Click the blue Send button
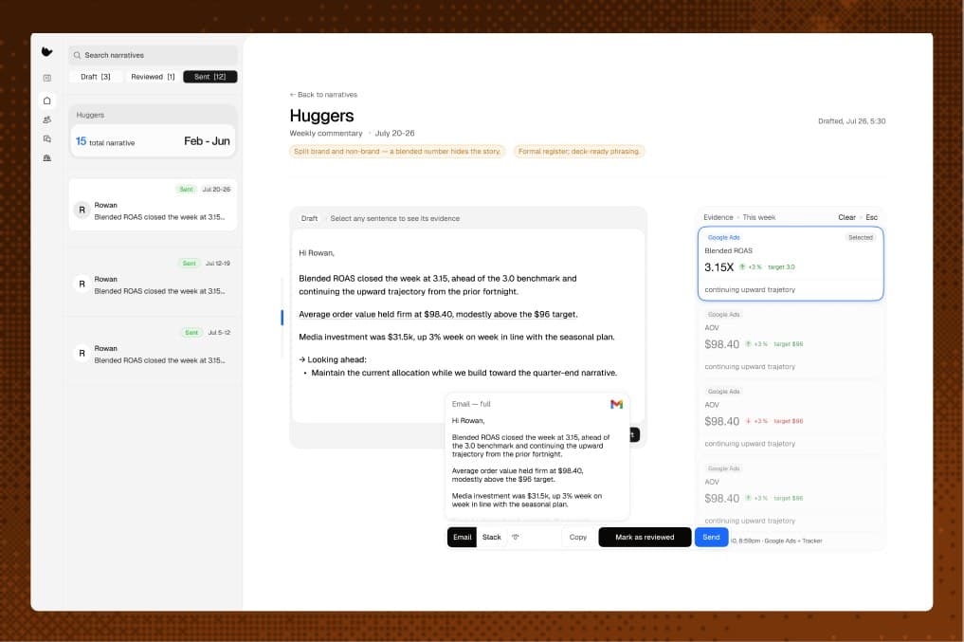 (711, 537)
